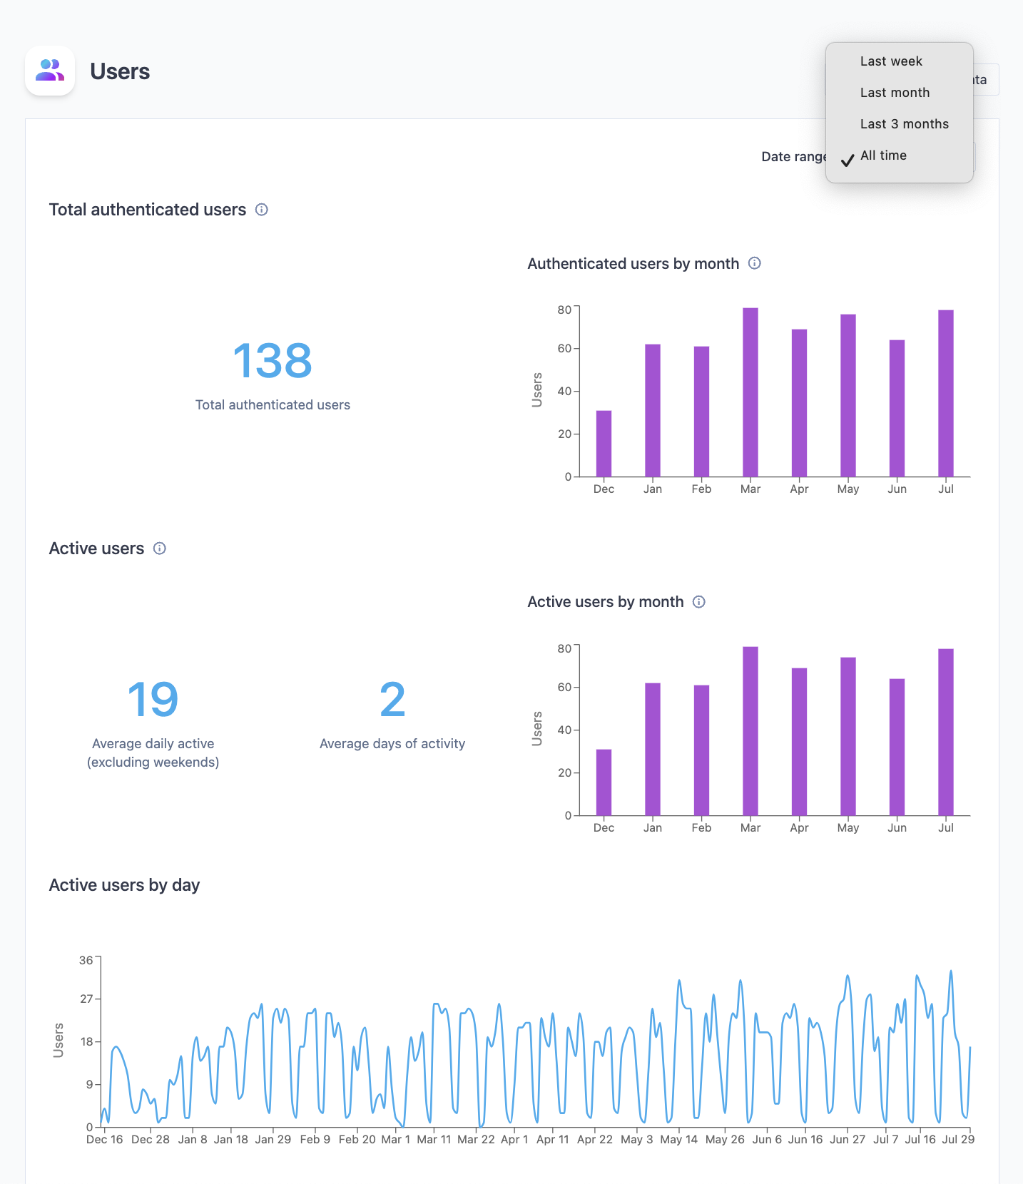Open info for Total authenticated users

(262, 210)
